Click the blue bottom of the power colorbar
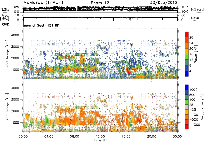 [x=187, y=74]
